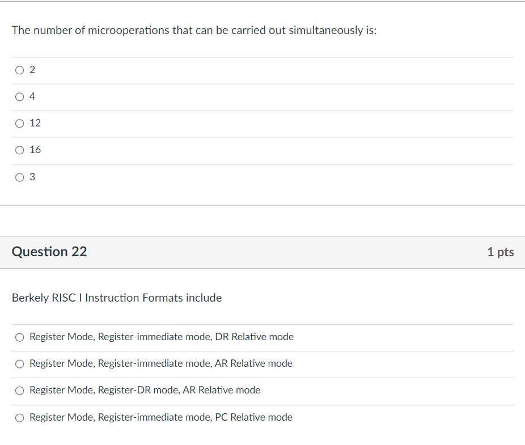Viewport: 525px width, 445px height.
Task: Choose the Register-DR mode answer option
Action: [x=19, y=390]
